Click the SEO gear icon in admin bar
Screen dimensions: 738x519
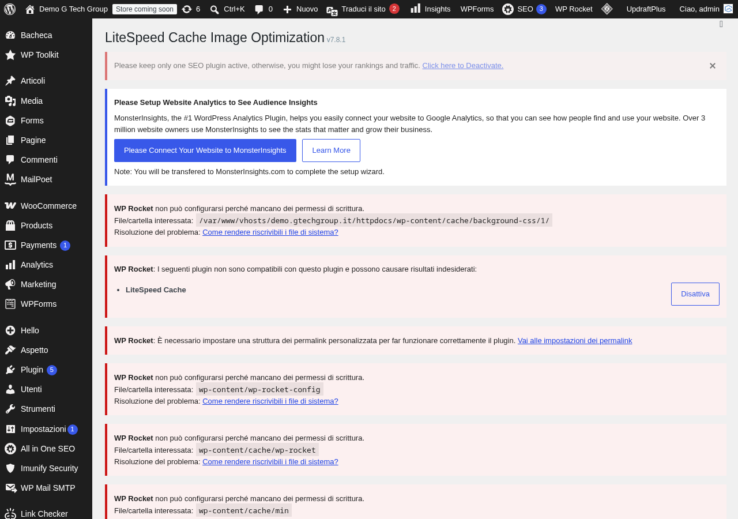click(508, 9)
